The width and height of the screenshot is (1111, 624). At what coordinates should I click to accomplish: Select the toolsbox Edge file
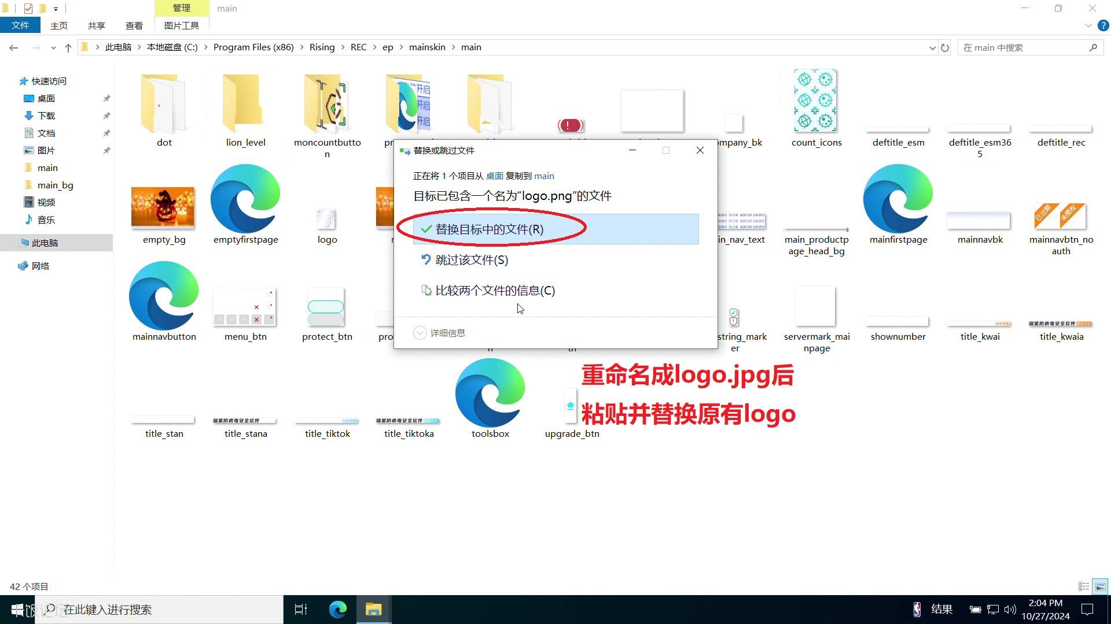point(490,399)
